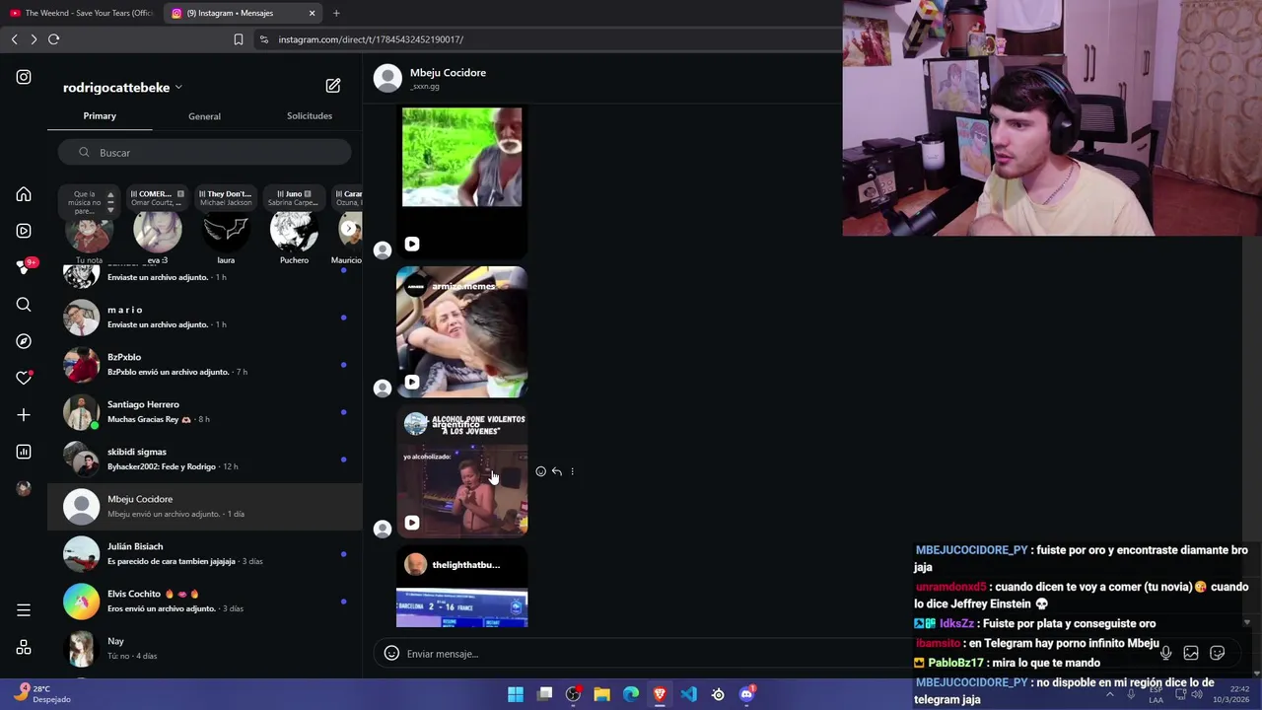View Puchero note avatar
The width and height of the screenshot is (1262, 710).
[294, 233]
